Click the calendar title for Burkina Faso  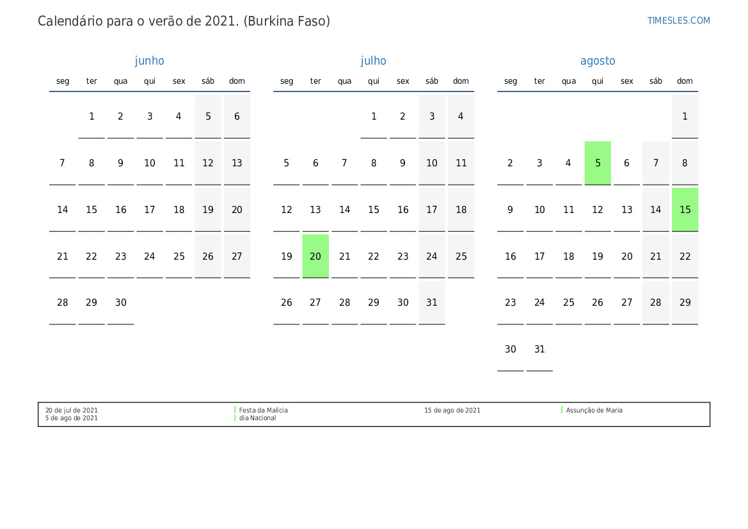(x=184, y=21)
